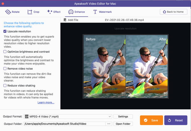Uncheck Upscale resolution
The image size is (191, 131).
(5, 31)
